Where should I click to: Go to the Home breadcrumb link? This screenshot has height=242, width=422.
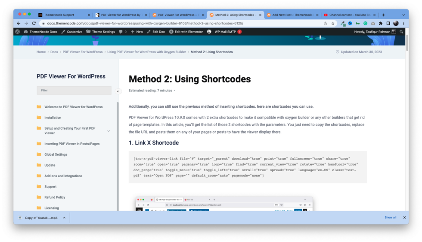(x=41, y=52)
